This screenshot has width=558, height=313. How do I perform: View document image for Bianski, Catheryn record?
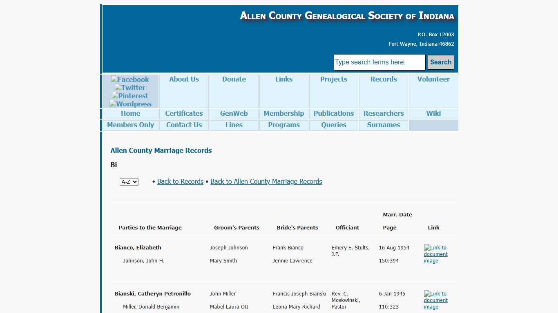[x=435, y=300]
